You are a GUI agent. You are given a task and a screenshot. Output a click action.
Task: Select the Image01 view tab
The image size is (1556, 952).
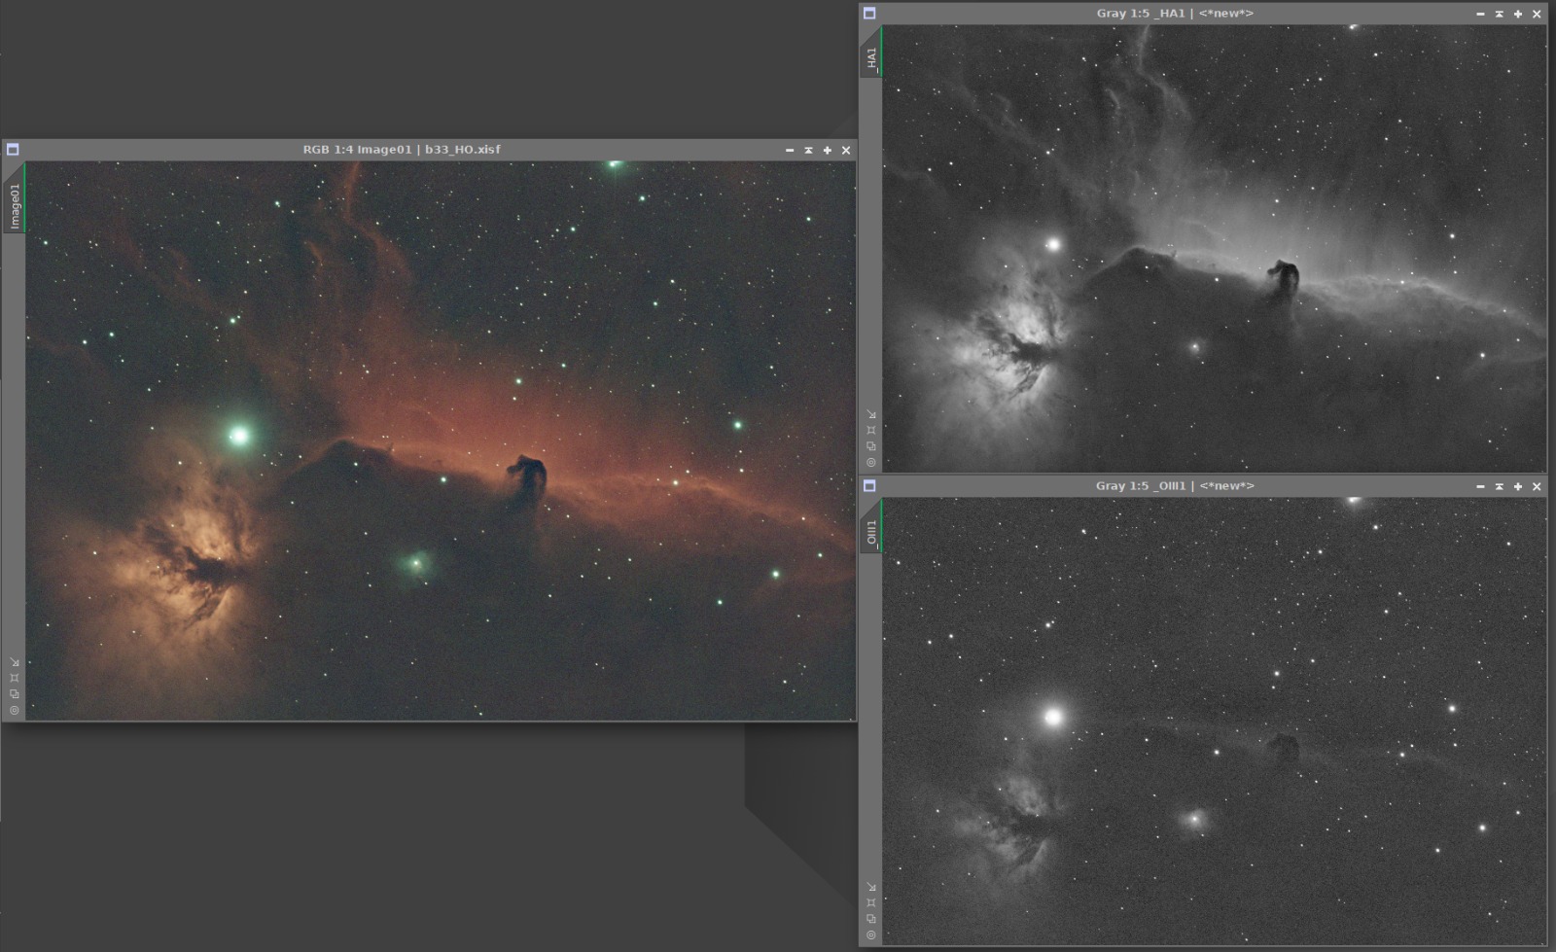[x=15, y=205]
